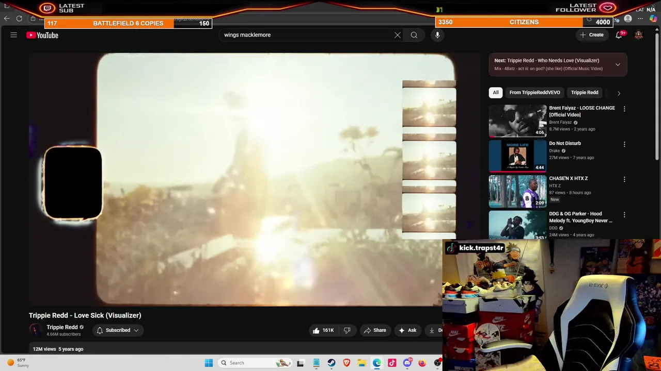The height and width of the screenshot is (371, 661).
Task: Dislike the Love Sick video
Action: (347, 330)
